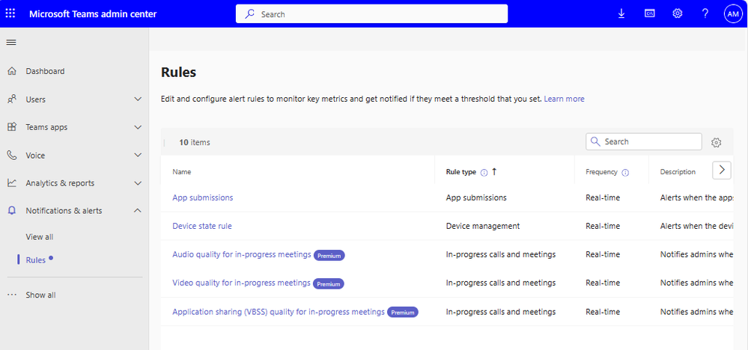Click the Users people icon
748x350 pixels.
tap(13, 99)
